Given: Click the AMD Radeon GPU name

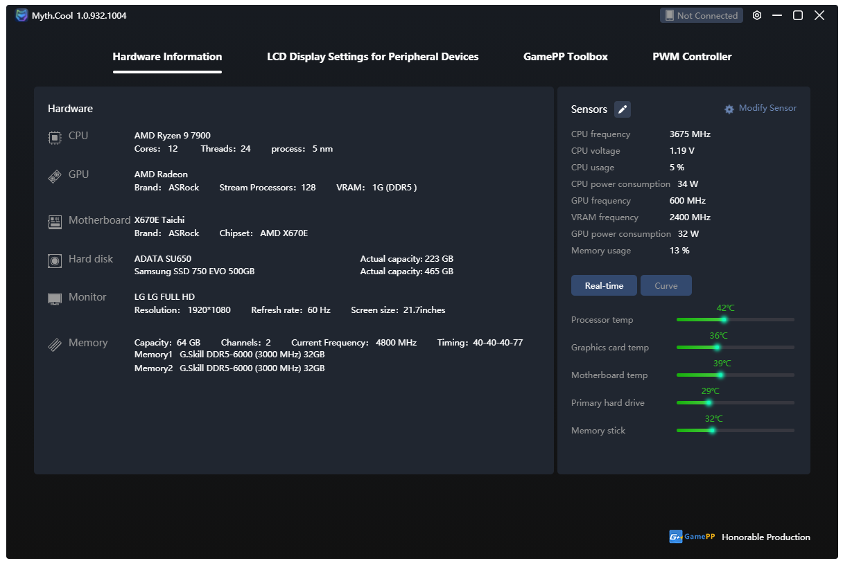Looking at the screenshot, I should click(x=161, y=175).
